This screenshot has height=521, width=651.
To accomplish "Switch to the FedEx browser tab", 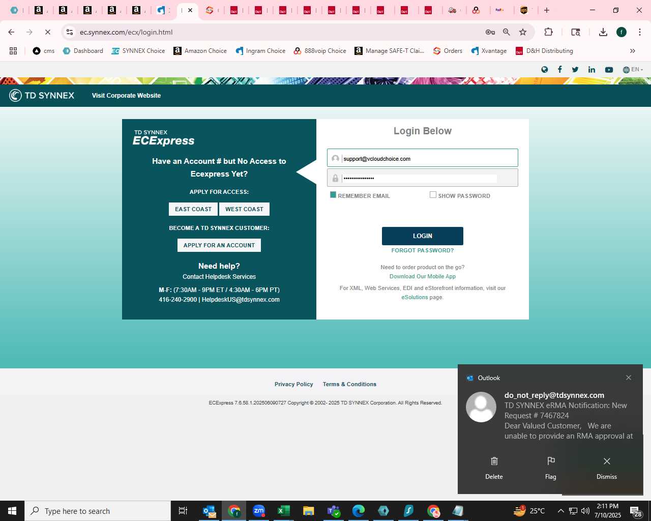I will [500, 10].
